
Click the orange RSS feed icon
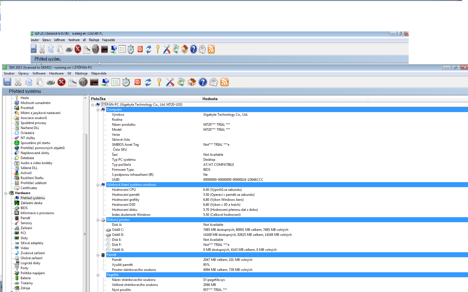tap(224, 82)
